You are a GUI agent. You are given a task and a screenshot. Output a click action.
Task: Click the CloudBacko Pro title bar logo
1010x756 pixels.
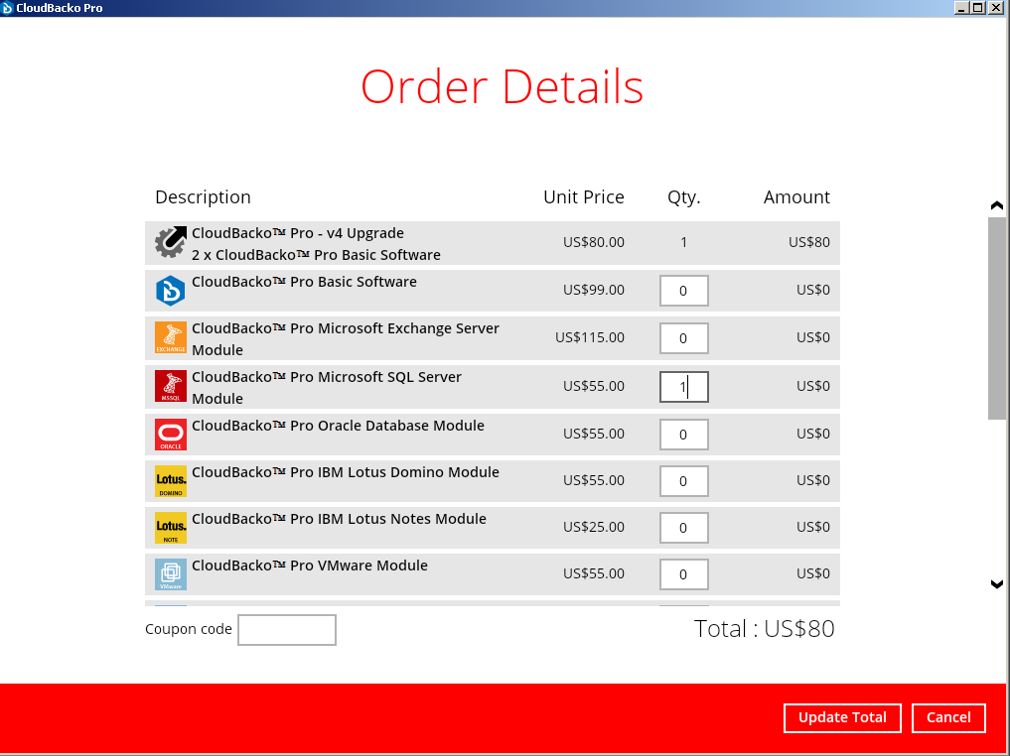coord(7,8)
